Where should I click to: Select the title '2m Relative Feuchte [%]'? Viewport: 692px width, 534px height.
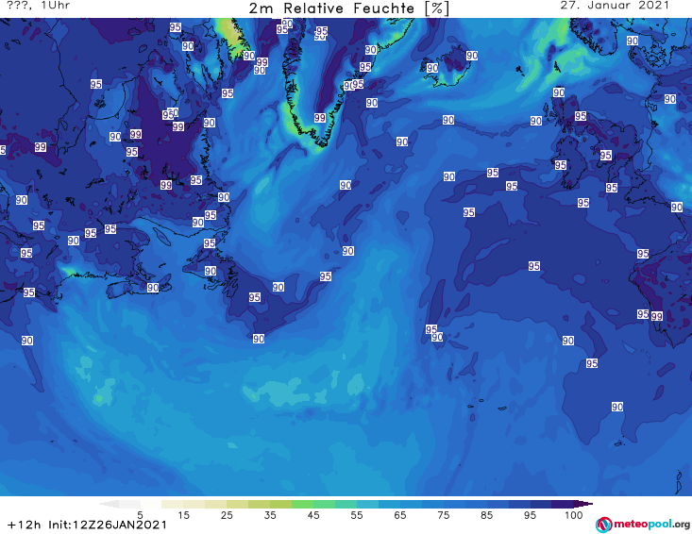pos(349,8)
